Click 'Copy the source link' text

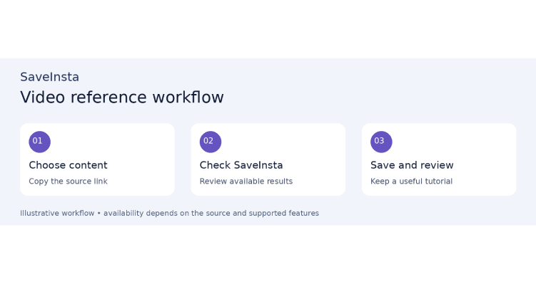68,182
